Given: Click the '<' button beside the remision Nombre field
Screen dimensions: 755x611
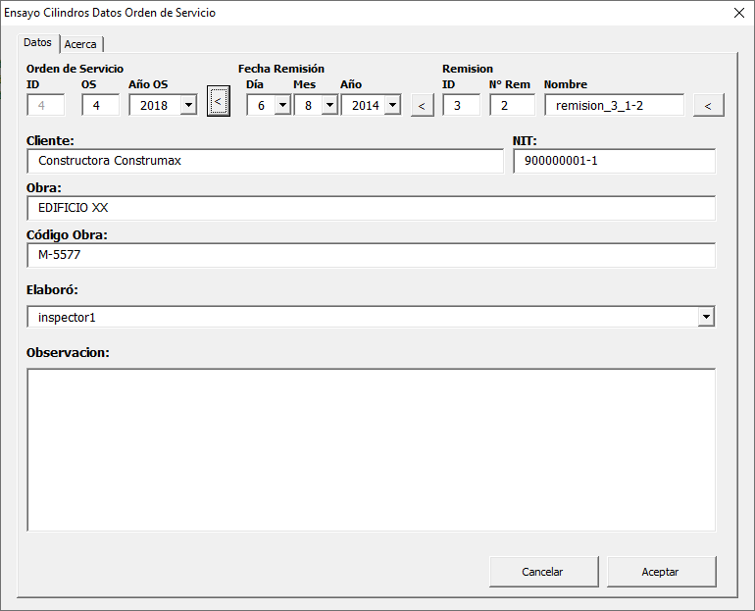Looking at the screenshot, I should tap(708, 105).
